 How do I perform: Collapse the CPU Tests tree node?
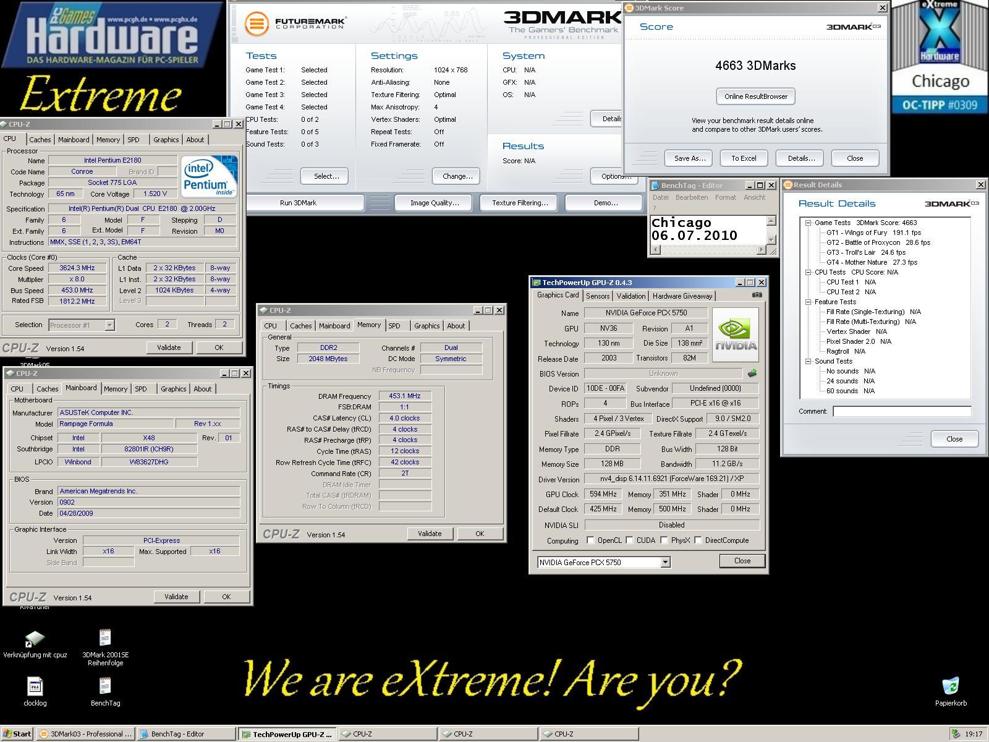[x=808, y=272]
